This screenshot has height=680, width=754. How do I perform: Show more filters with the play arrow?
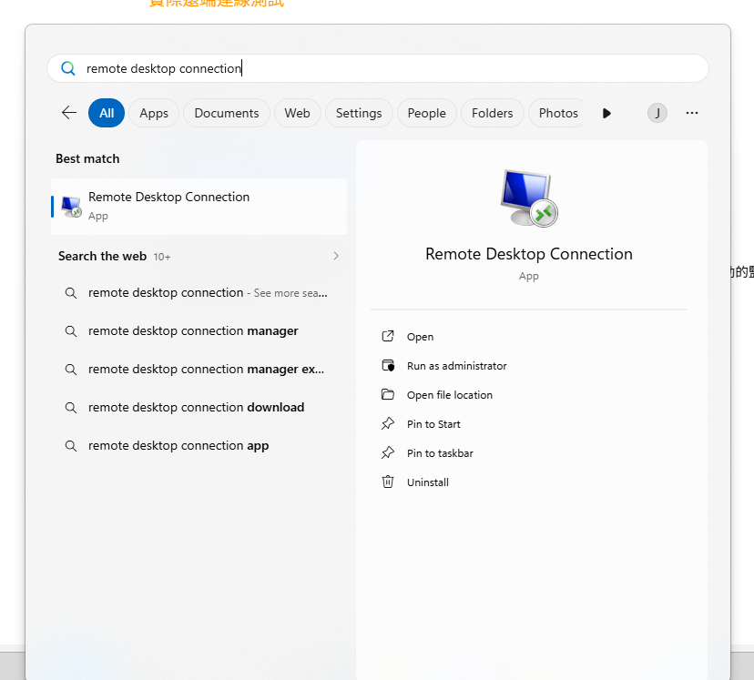tap(606, 113)
